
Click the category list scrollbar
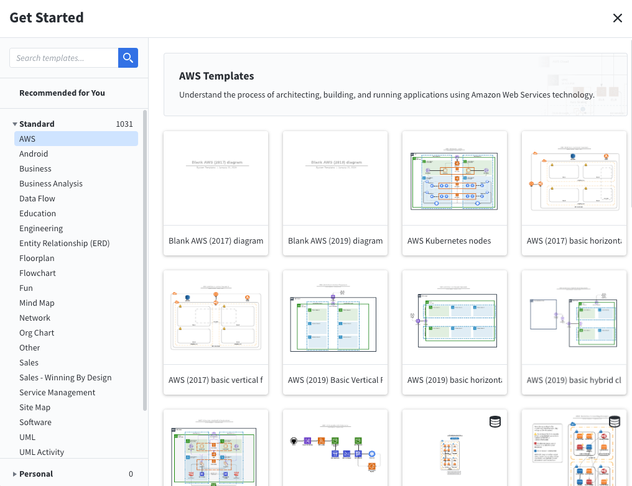tap(145, 260)
